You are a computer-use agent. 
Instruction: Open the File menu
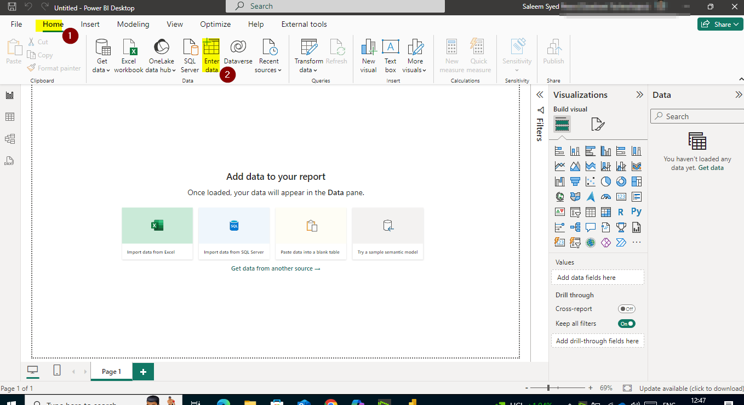pyautogui.click(x=16, y=24)
